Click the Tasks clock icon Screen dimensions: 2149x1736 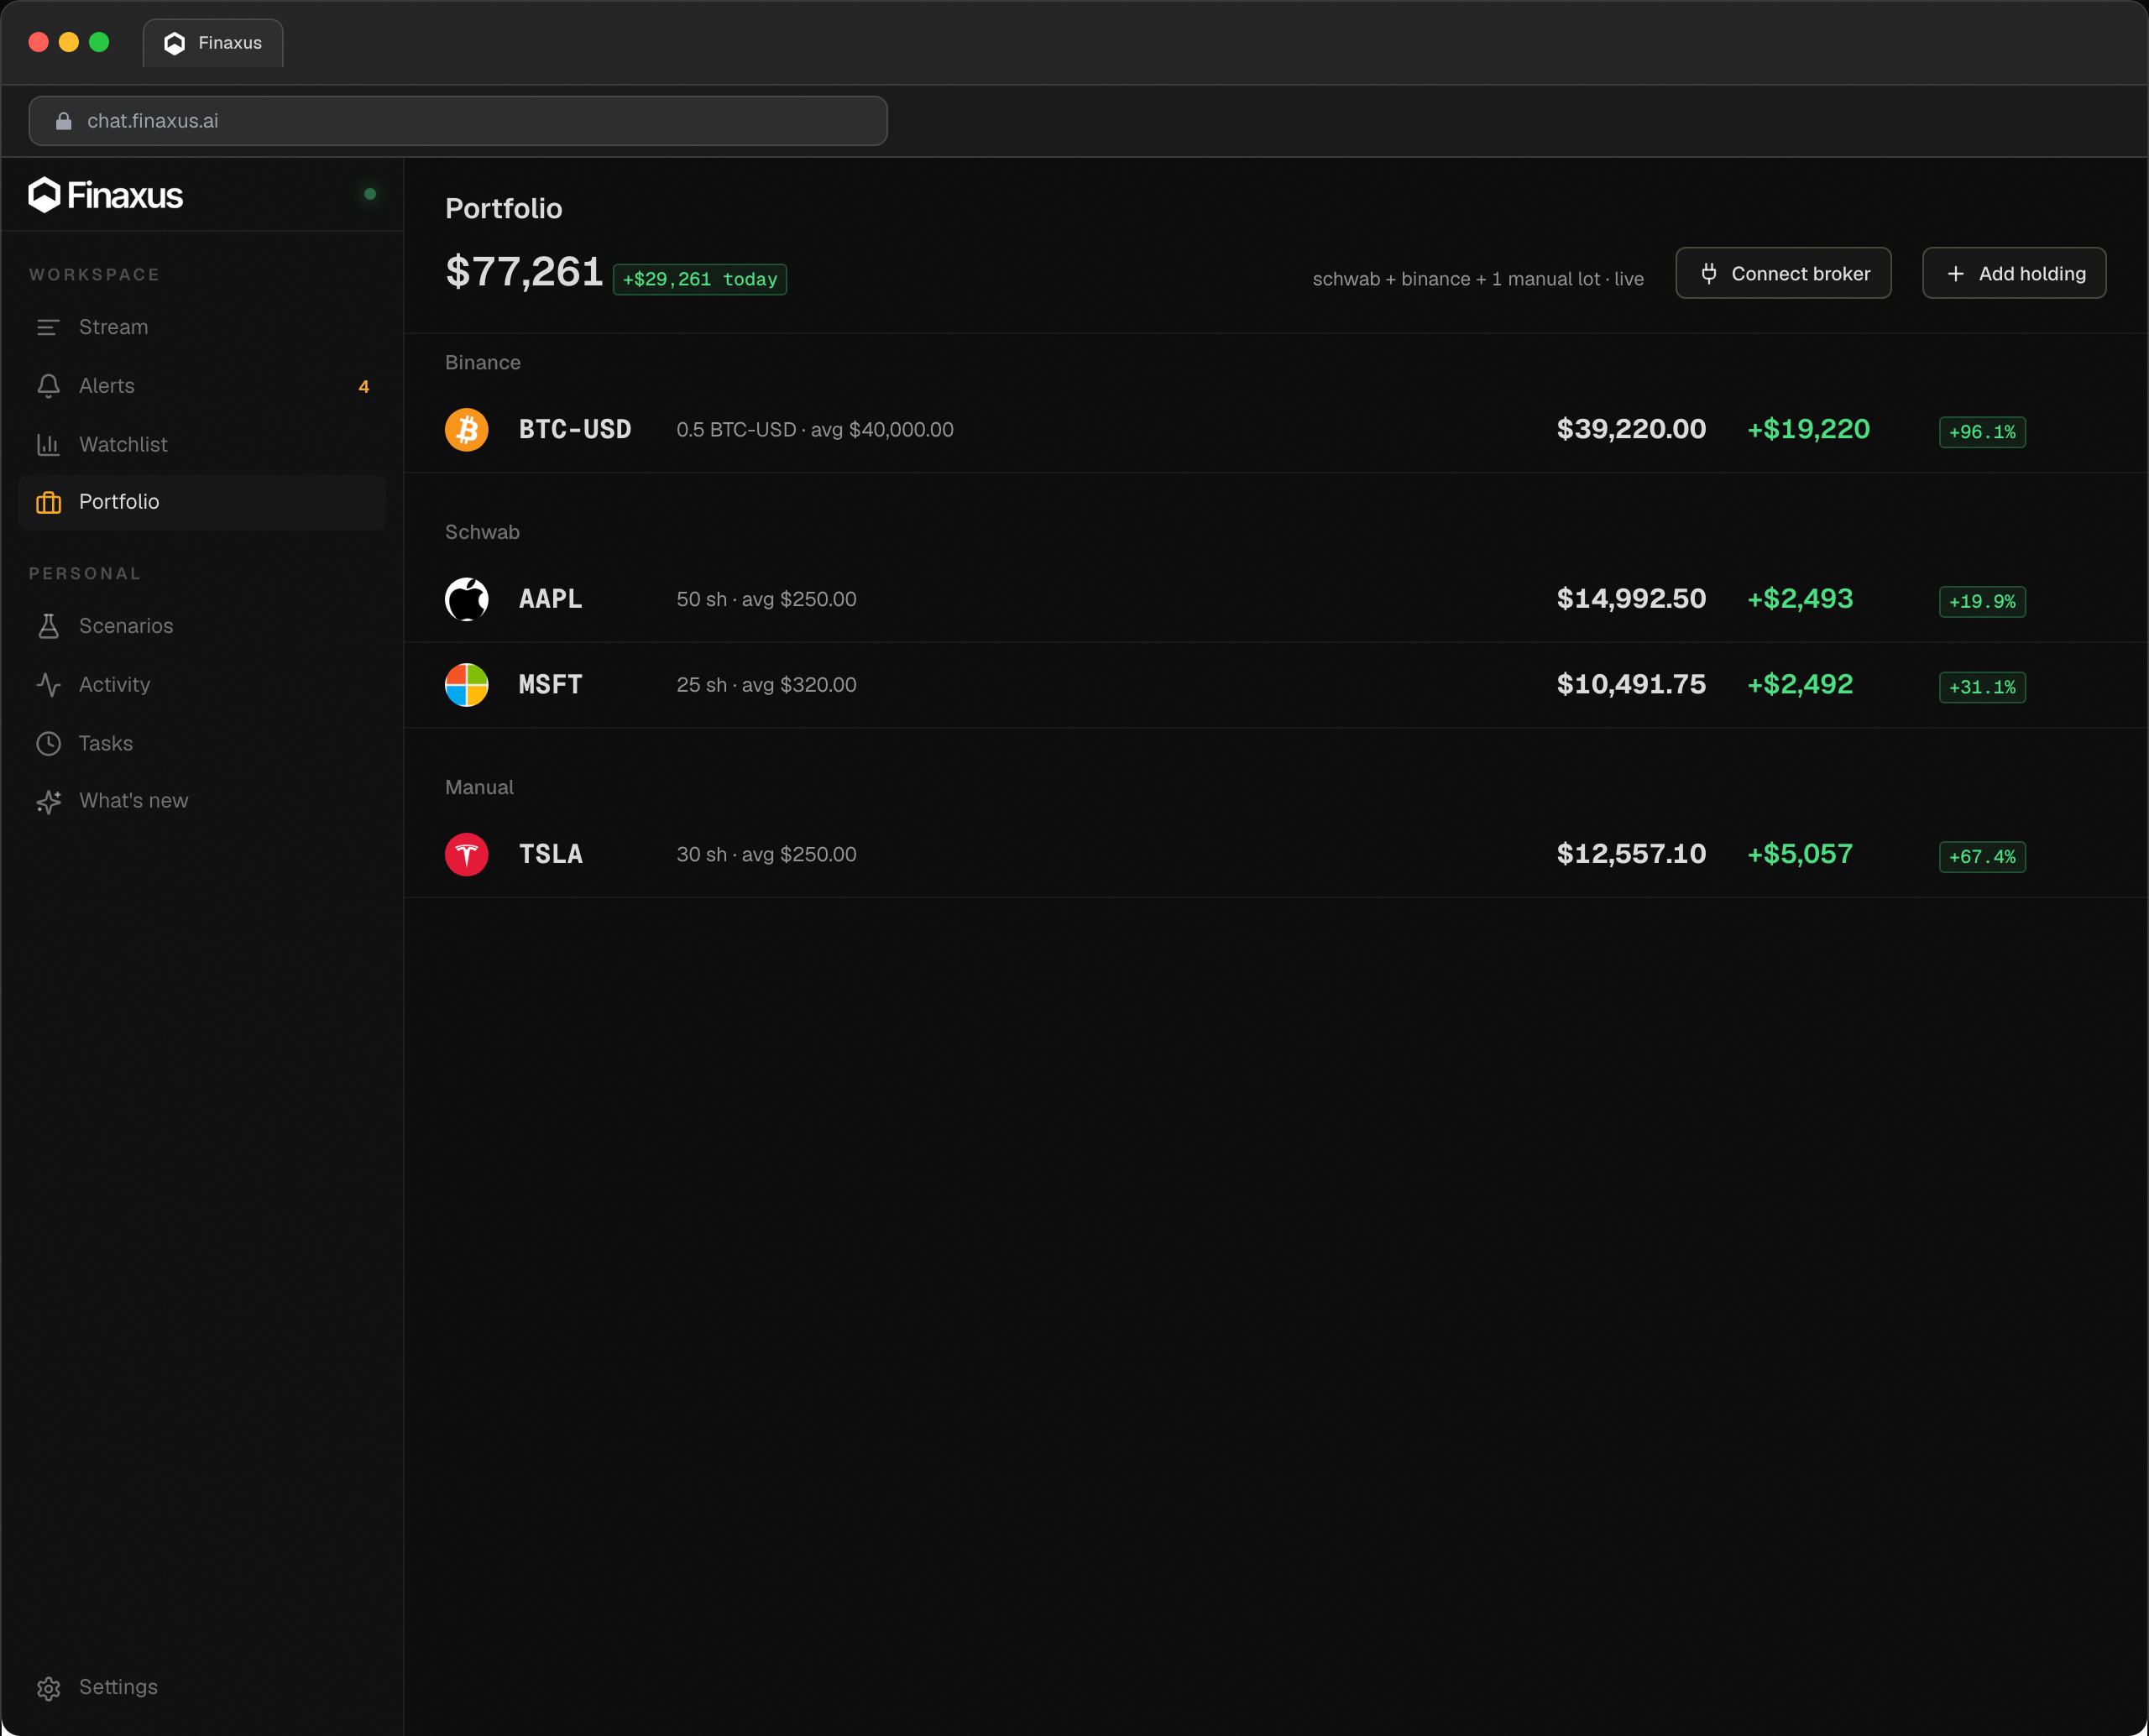tap(48, 743)
